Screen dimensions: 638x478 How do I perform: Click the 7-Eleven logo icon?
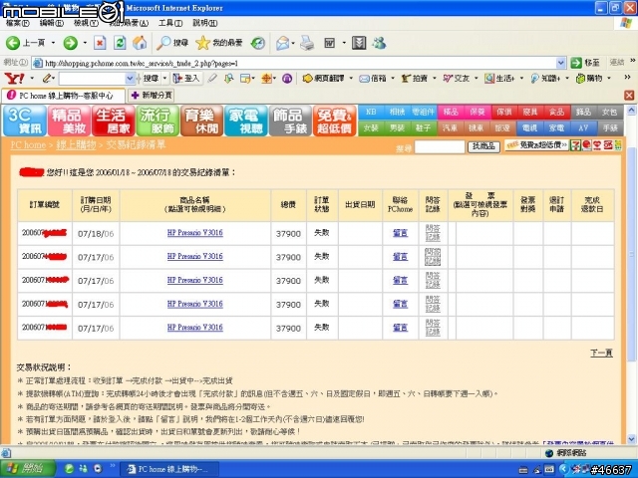[x=575, y=145]
